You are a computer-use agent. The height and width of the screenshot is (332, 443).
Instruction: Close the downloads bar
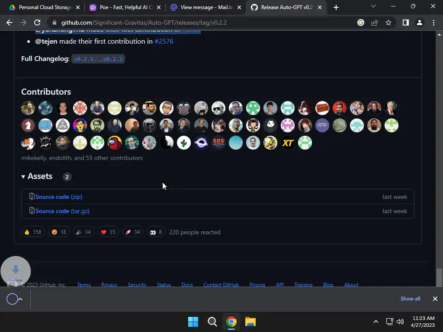[435, 299]
